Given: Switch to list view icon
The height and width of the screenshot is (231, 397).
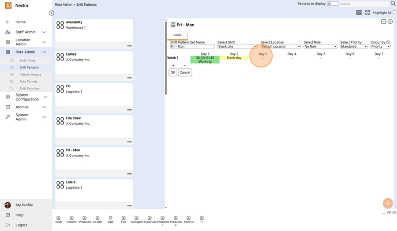Looking at the screenshot, I should tap(359, 13).
